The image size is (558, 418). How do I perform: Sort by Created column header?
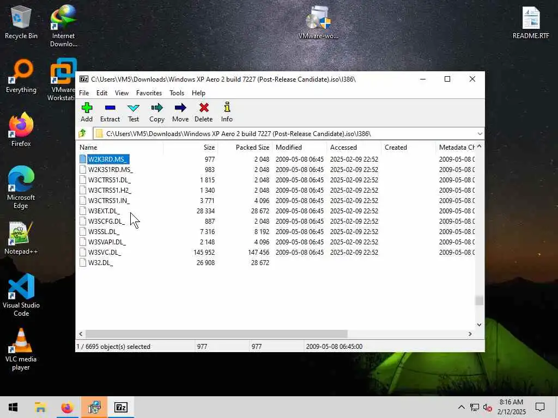click(408, 147)
